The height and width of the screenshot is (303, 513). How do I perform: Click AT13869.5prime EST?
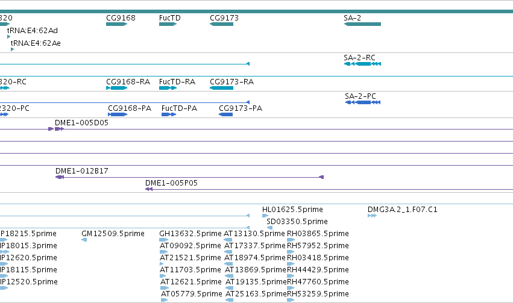[229, 276]
